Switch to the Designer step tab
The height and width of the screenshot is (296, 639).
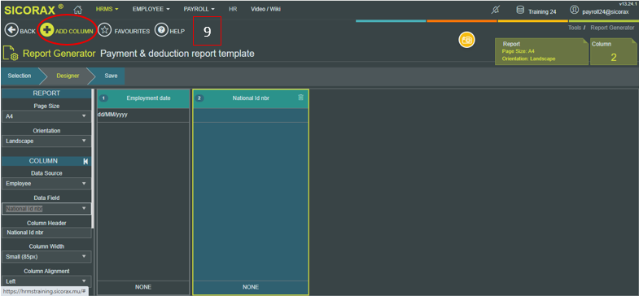tap(68, 76)
